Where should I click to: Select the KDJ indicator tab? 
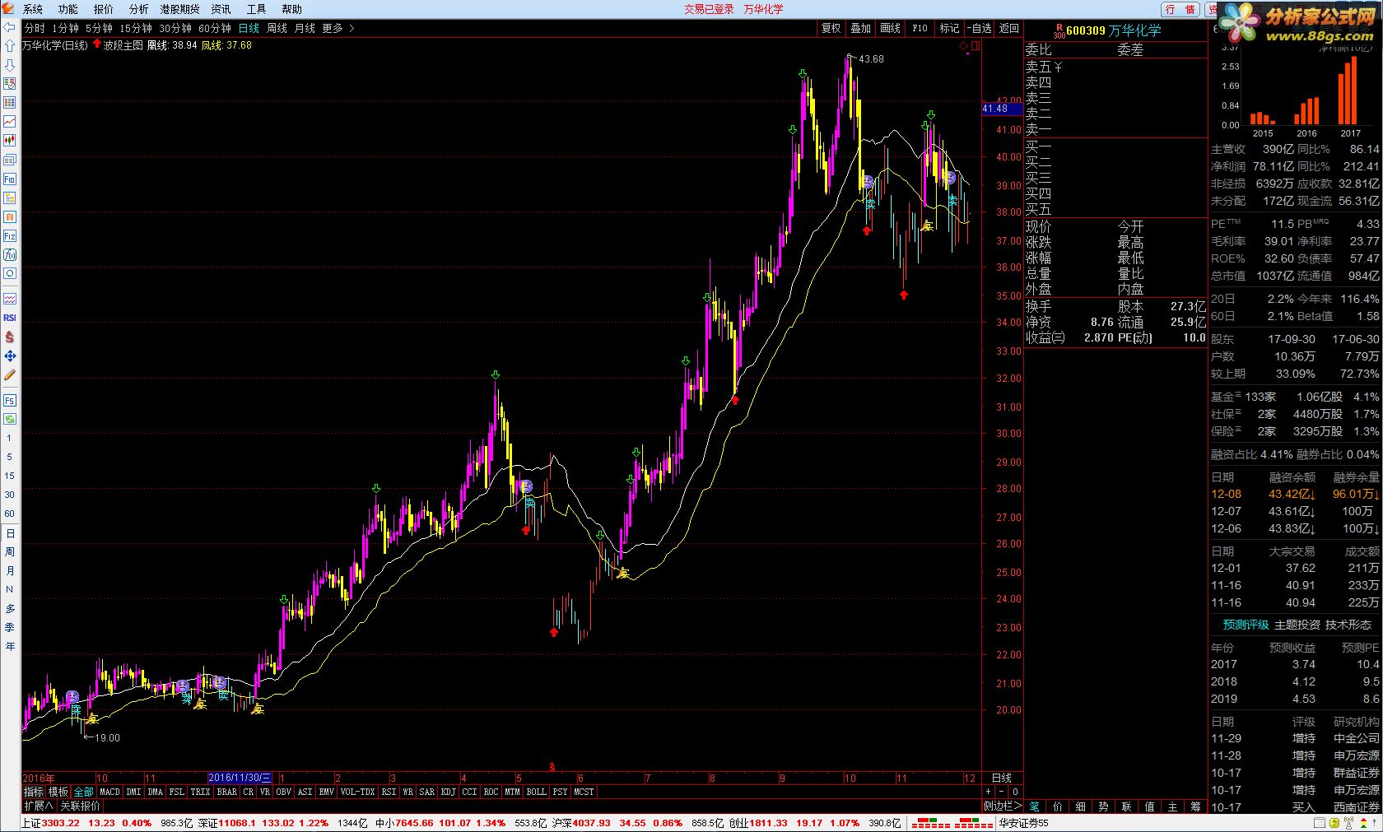click(x=448, y=792)
